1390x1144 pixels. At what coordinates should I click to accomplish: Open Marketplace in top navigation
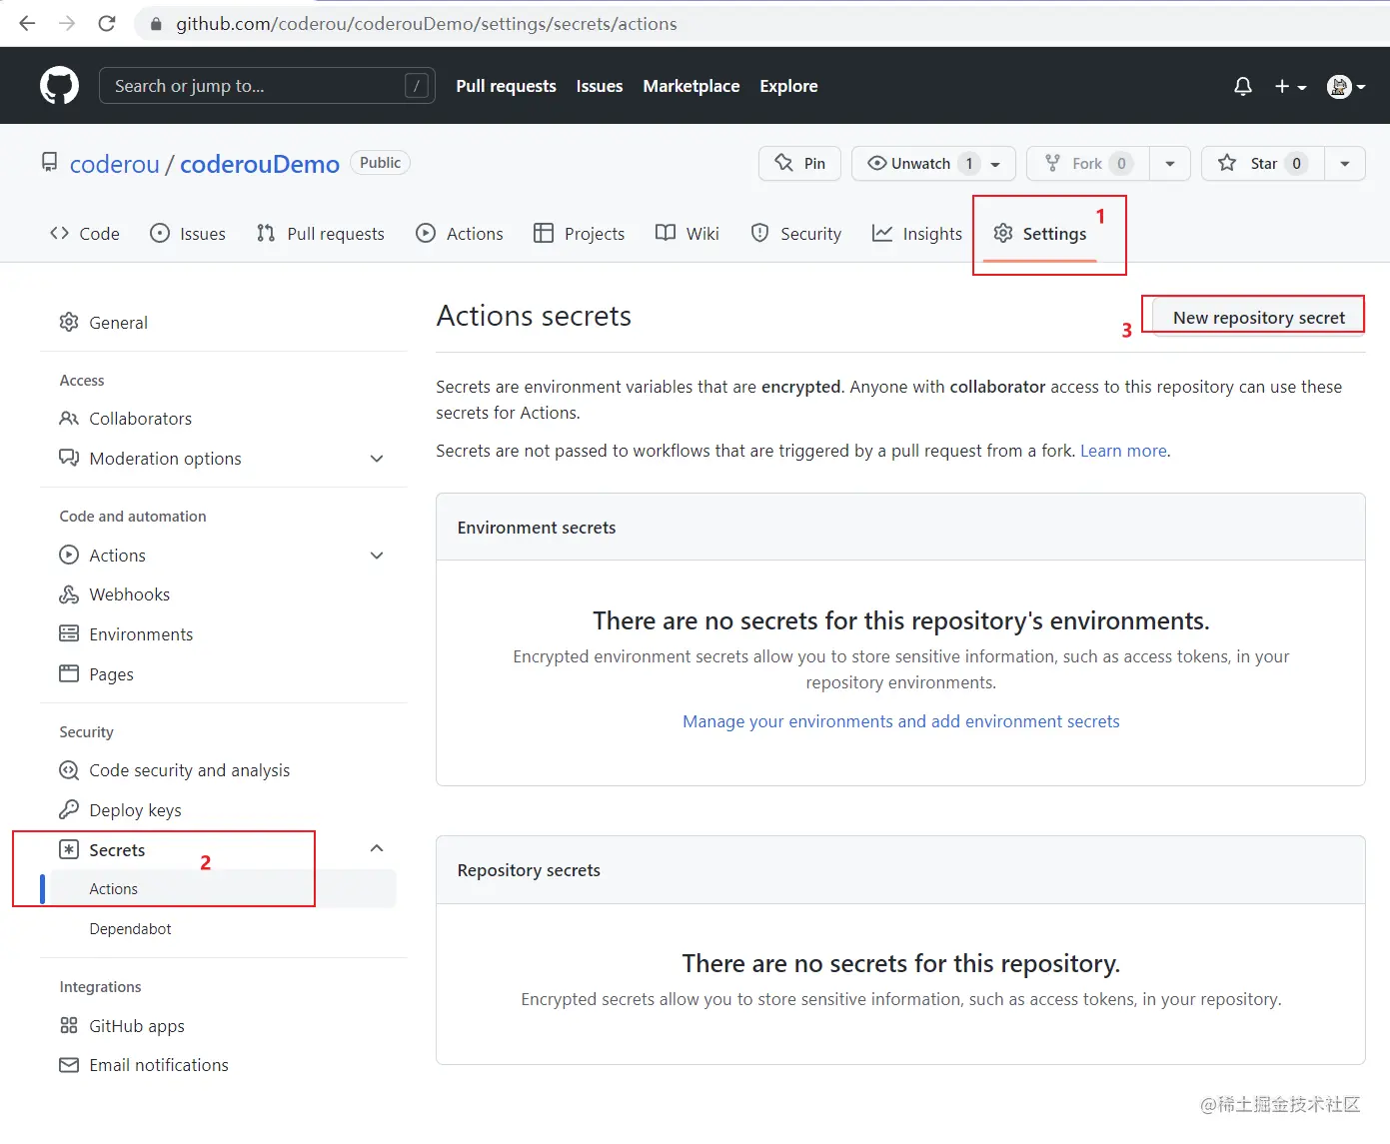tap(692, 86)
